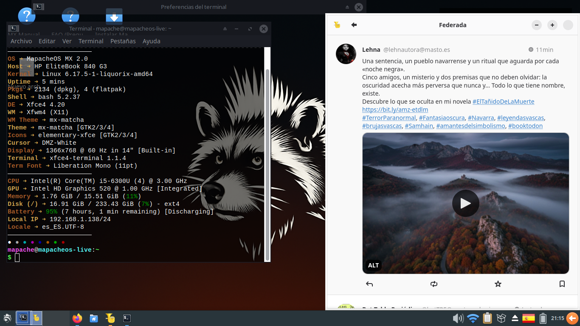This screenshot has width=580, height=326.
Task: Open the #amantesdelsimbolismo hashtag
Action: (470, 126)
